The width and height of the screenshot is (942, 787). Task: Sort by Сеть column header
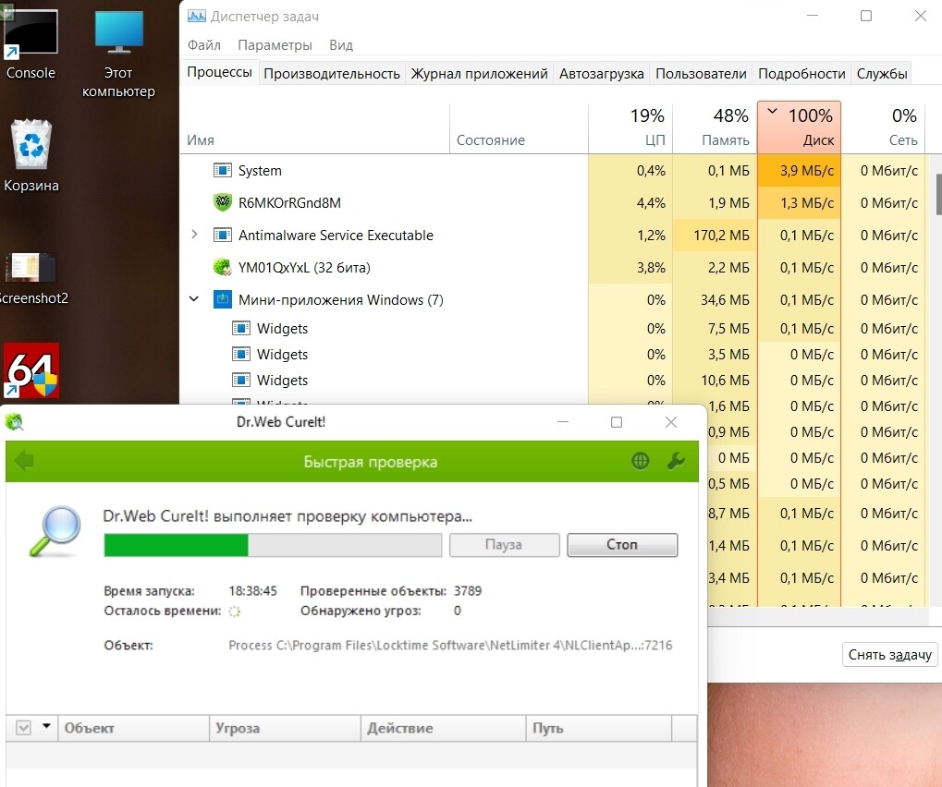click(883, 127)
